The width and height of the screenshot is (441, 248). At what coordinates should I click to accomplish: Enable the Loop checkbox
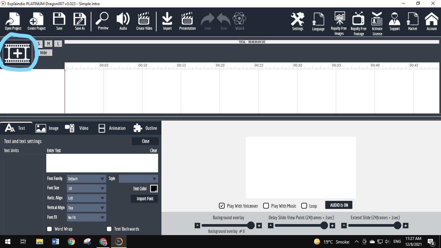coord(304,206)
